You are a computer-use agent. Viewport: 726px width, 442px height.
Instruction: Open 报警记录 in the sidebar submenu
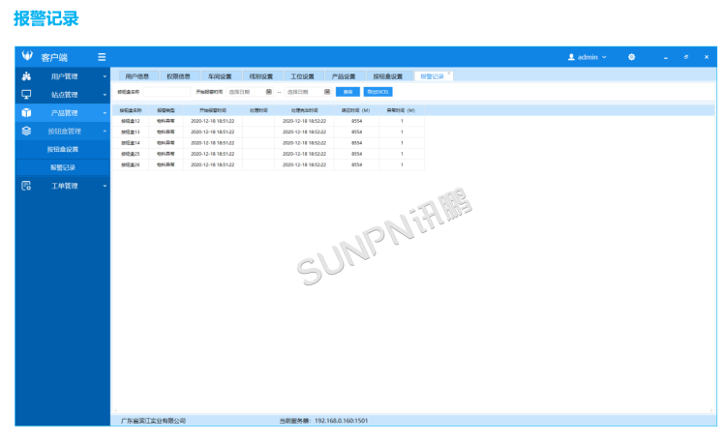(63, 167)
